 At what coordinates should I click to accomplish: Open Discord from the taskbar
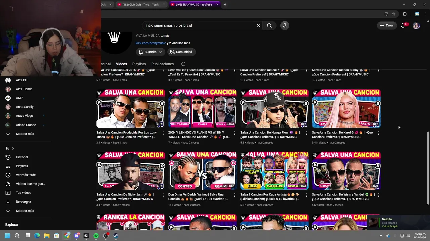click(77, 236)
